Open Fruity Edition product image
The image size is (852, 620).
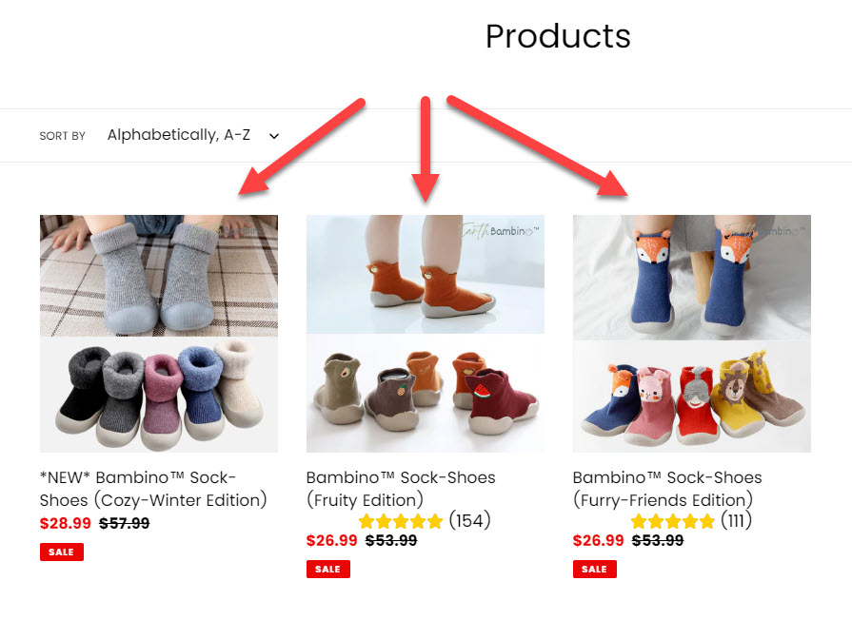coord(426,334)
